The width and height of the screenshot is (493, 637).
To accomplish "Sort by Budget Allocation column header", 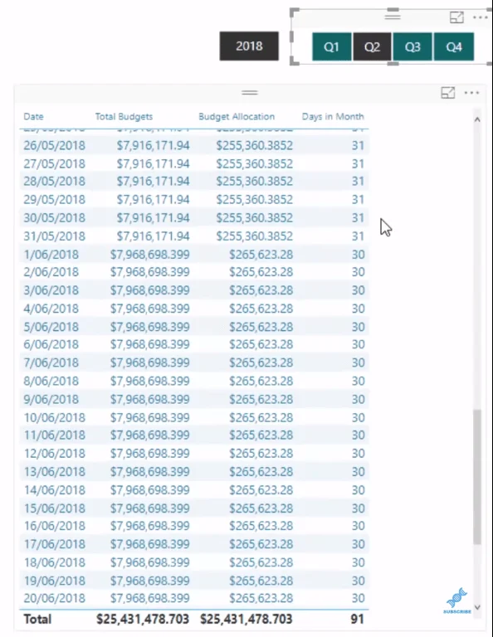I will (x=237, y=117).
